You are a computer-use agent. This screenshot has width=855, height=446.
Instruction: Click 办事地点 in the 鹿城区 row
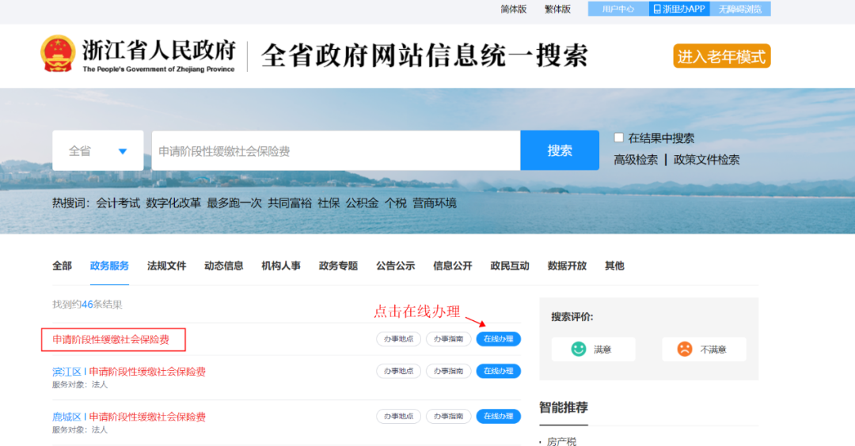pyautogui.click(x=398, y=416)
